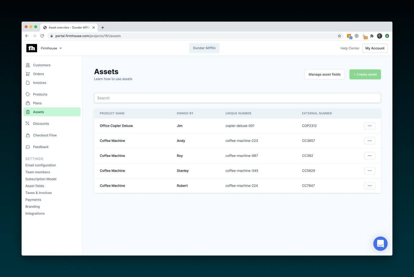The width and height of the screenshot is (414, 277).
Task: Click the Invoices document icon
Action: coord(28,83)
